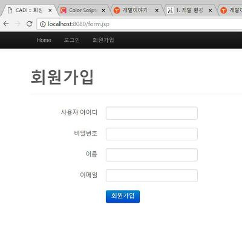This screenshot has width=242, height=236.
Task: Focus the 비밀번호 input field
Action: point(152,134)
